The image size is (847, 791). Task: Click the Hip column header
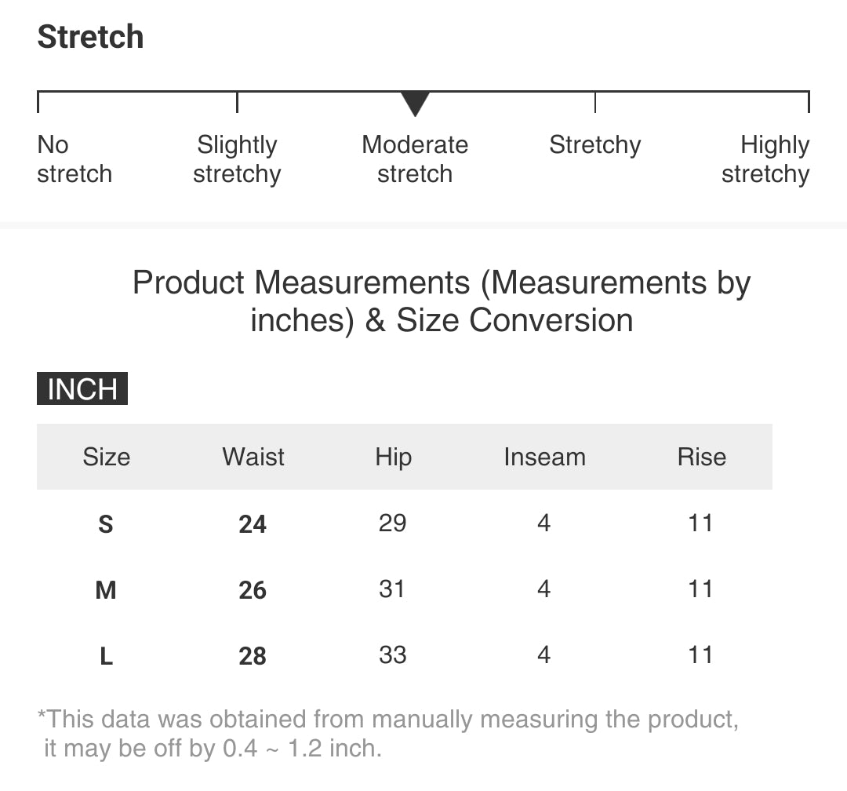coord(393,457)
